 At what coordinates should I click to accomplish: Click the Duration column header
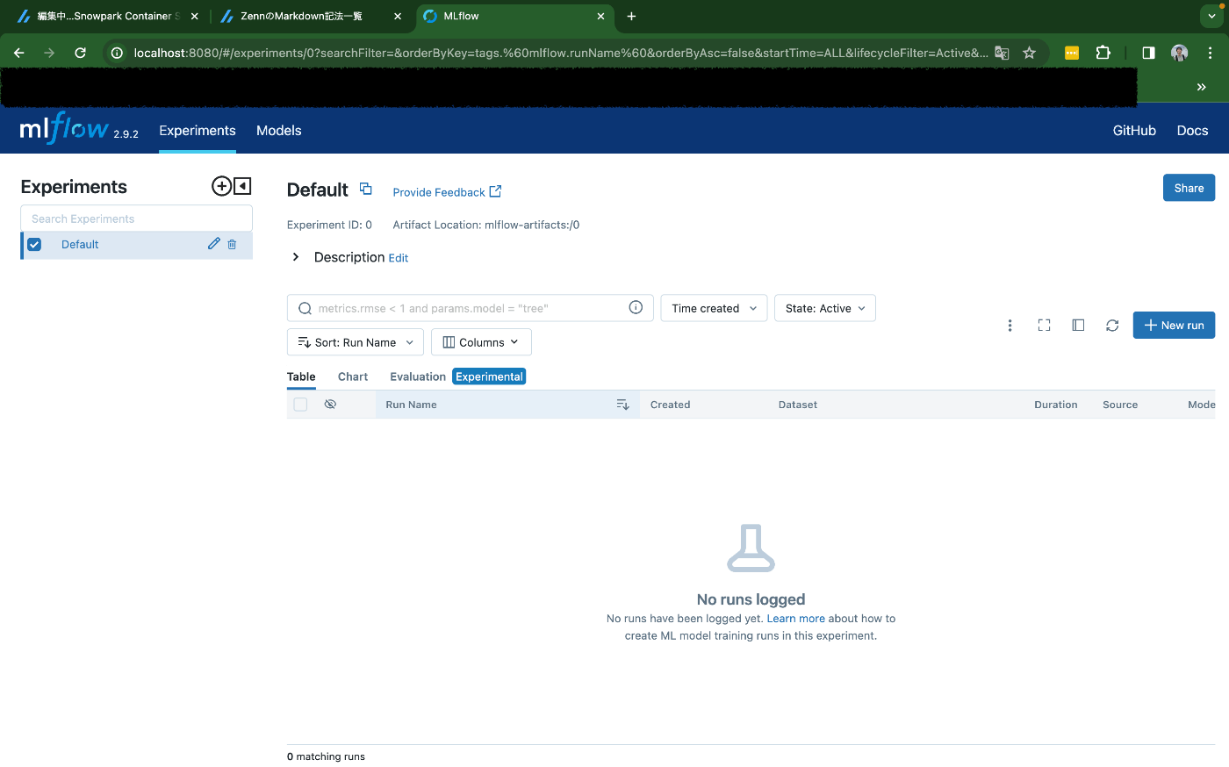click(1055, 405)
